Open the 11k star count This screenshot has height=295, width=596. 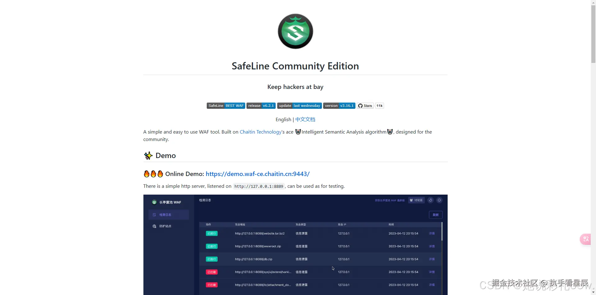click(380, 106)
